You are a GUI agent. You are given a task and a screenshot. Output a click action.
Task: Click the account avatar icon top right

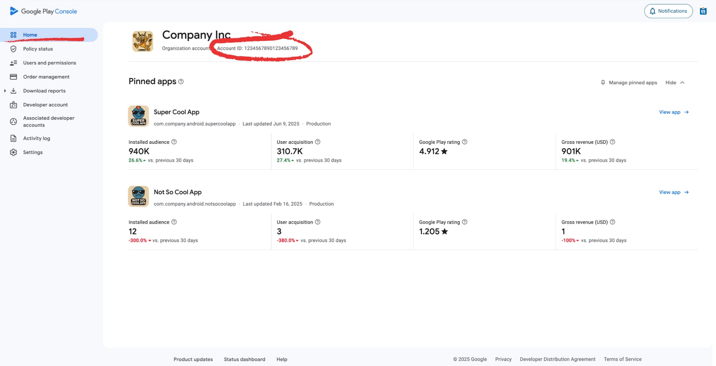tap(703, 11)
